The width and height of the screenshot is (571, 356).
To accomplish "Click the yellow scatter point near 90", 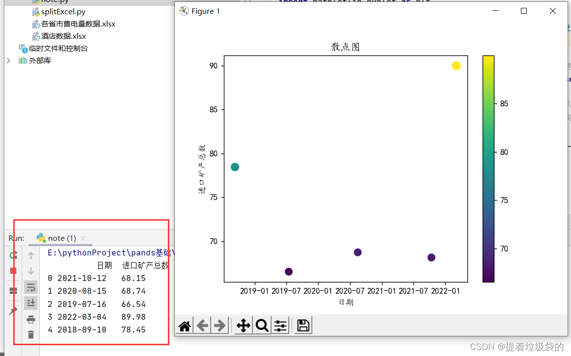I will 456,66.
